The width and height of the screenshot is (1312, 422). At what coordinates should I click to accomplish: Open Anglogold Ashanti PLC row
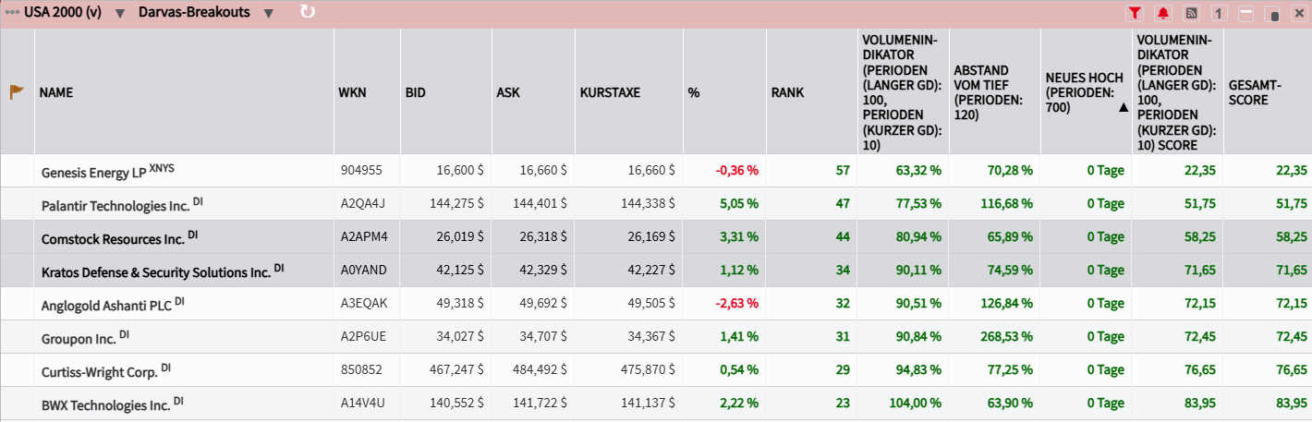coord(656,304)
